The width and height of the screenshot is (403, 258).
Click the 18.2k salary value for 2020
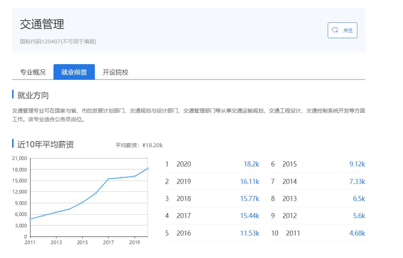[x=251, y=164]
